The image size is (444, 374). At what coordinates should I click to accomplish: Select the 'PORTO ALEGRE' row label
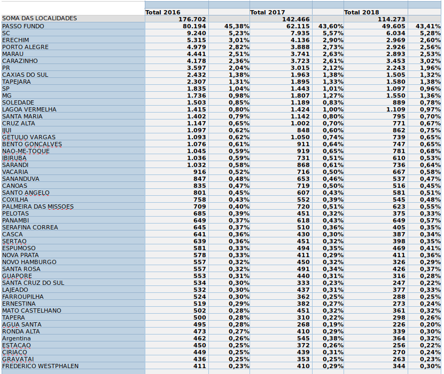coord(25,47)
